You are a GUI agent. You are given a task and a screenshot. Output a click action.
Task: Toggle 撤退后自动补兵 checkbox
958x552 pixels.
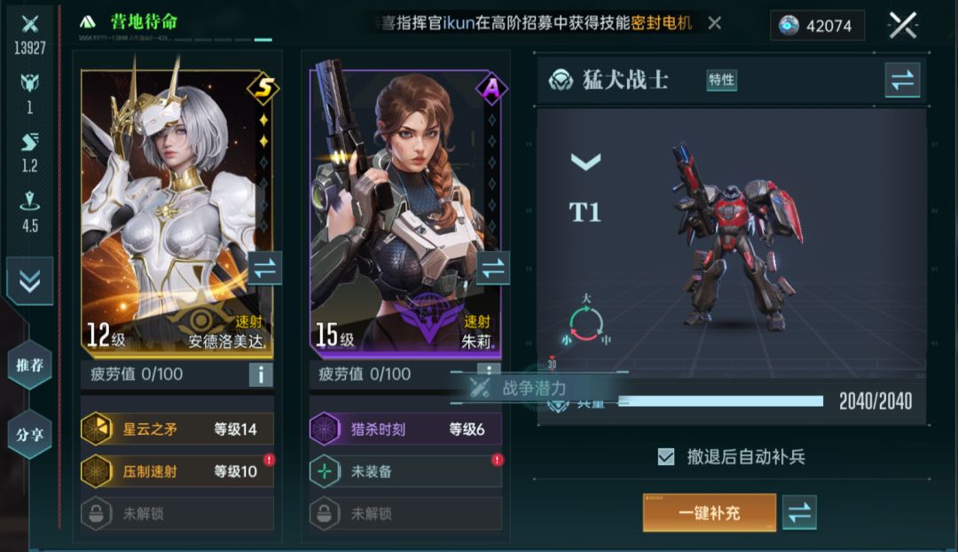click(x=666, y=457)
